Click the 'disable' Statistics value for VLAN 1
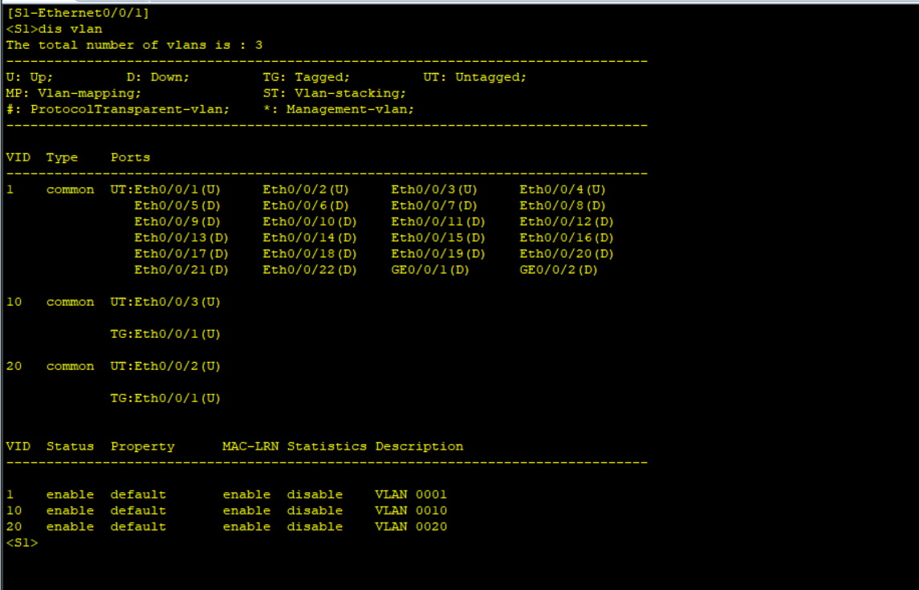 click(x=315, y=494)
